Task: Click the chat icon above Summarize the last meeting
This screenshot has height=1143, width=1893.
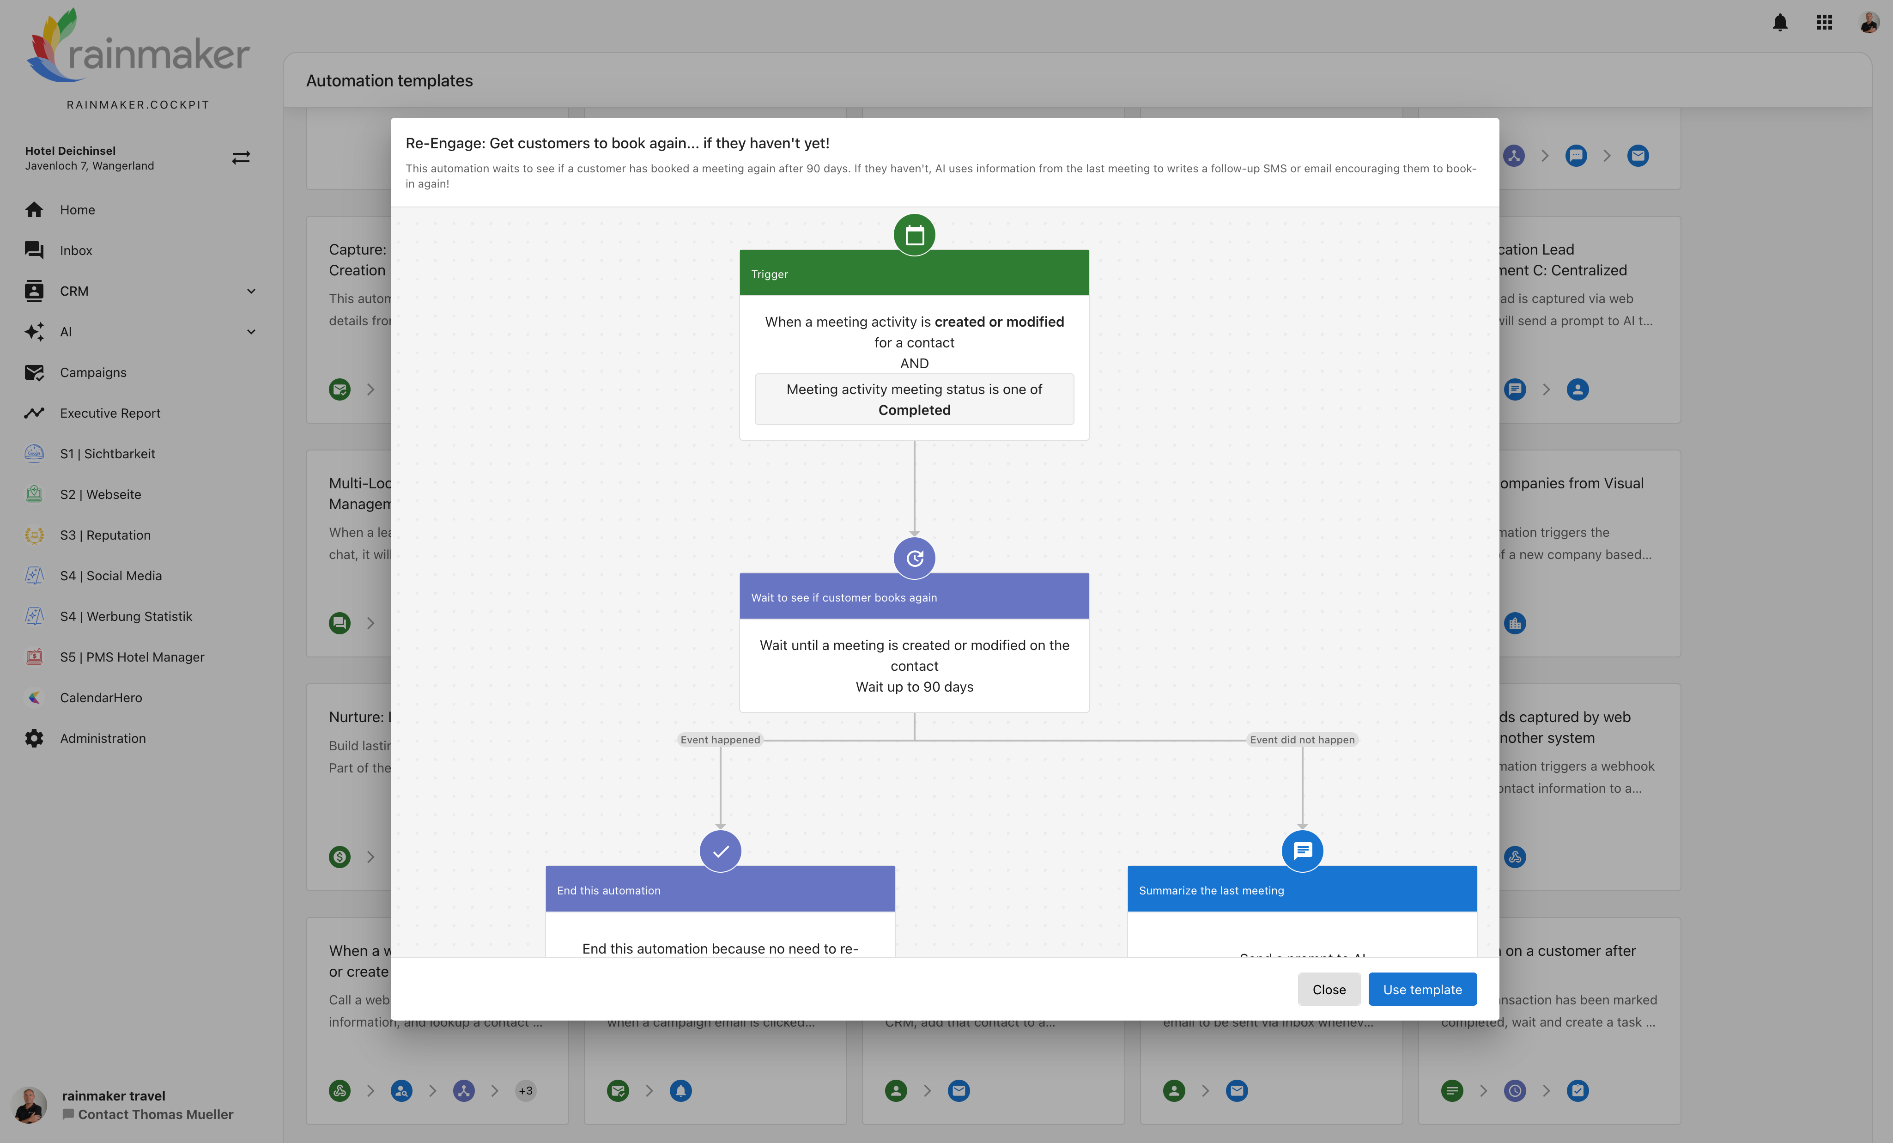Action: pos(1301,851)
